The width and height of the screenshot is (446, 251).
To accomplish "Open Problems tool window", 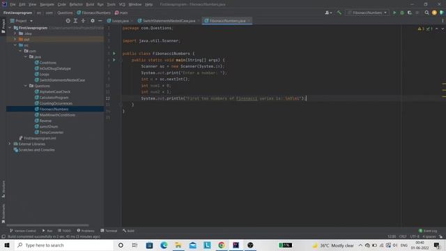I will click(86, 231).
